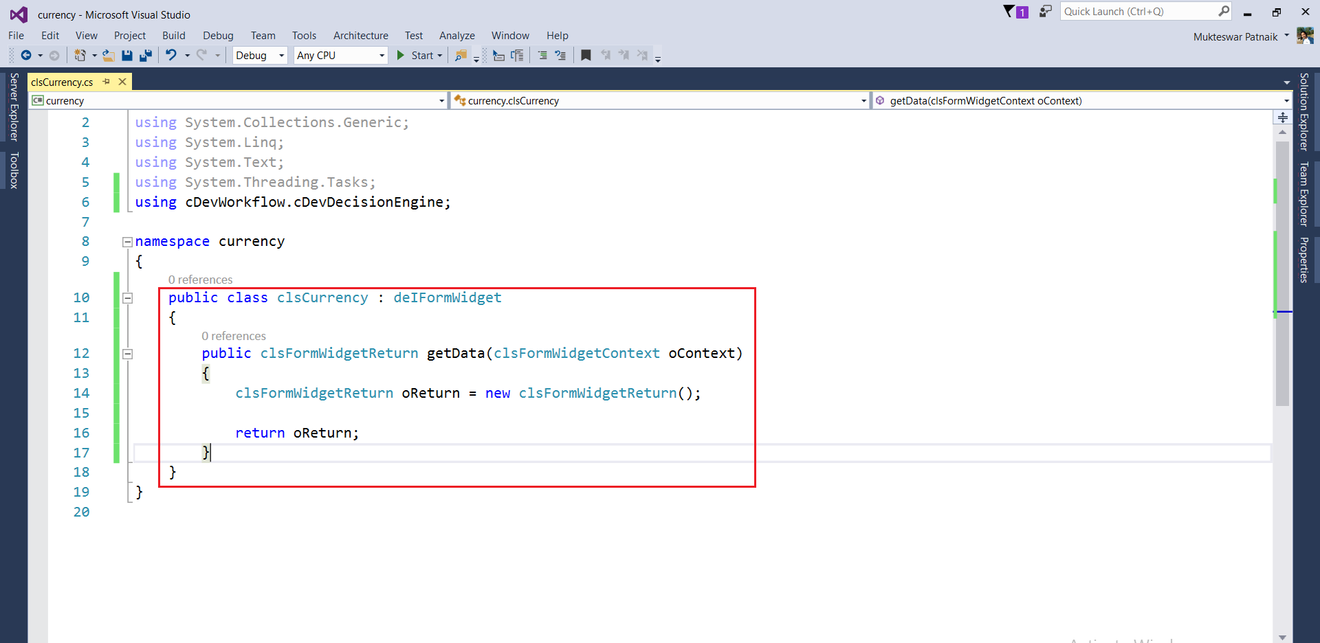Open the Build menu

[x=174, y=36]
